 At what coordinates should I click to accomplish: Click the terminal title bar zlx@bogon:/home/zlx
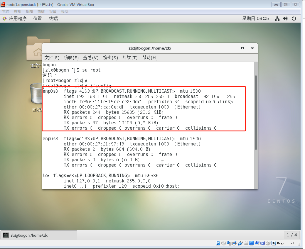tap(150, 48)
